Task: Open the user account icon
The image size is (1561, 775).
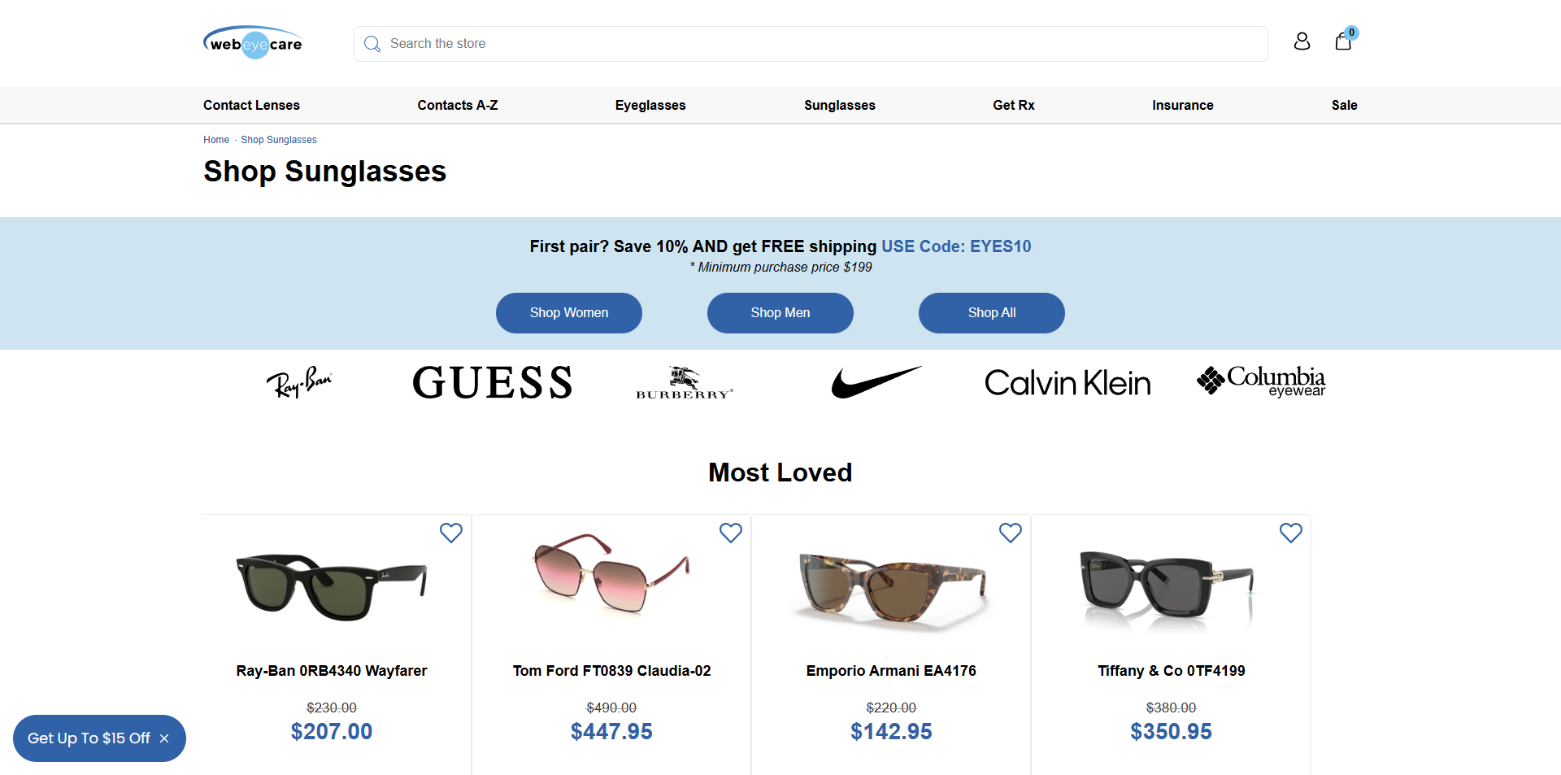Action: click(1302, 41)
